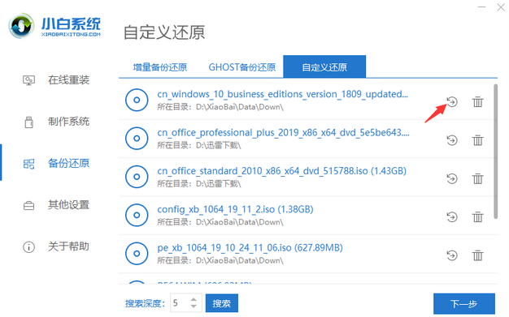Viewport: 509px width, 317px height.
Task: Delete cn_office_professional_plus_2019 entry with trash icon
Action: 477,140
